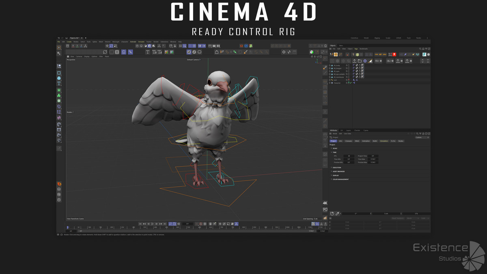
Task: Expand the SCALE section
Action: pos(335,148)
